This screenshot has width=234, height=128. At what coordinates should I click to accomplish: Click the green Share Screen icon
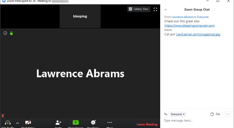(75, 123)
